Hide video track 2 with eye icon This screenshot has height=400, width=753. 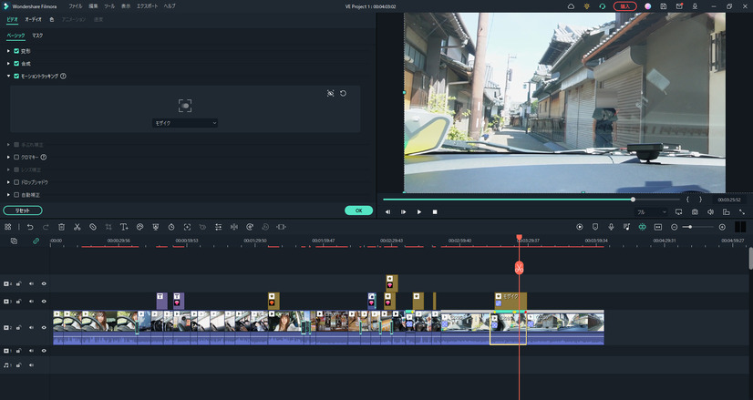pos(44,327)
